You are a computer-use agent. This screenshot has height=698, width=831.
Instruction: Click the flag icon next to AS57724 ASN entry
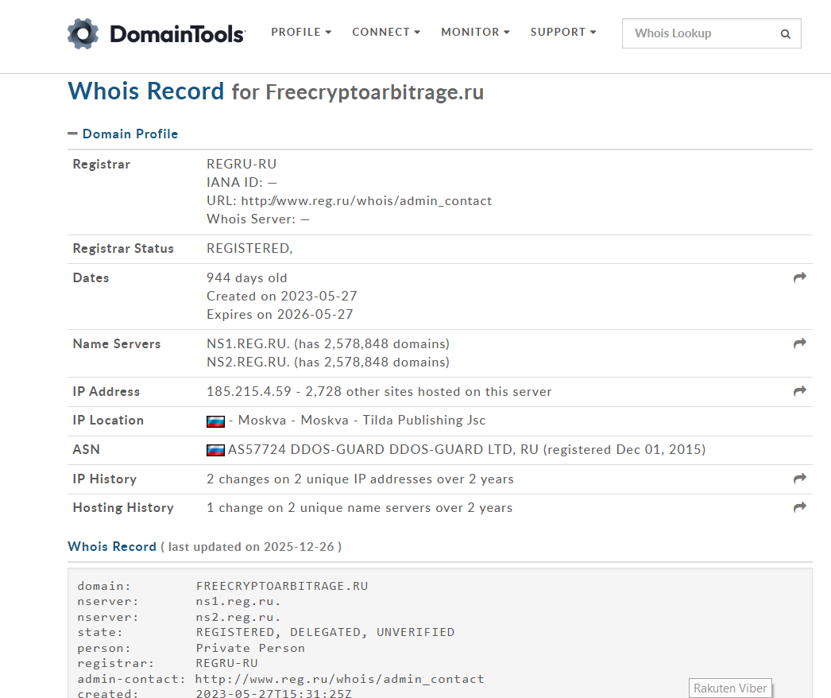215,449
